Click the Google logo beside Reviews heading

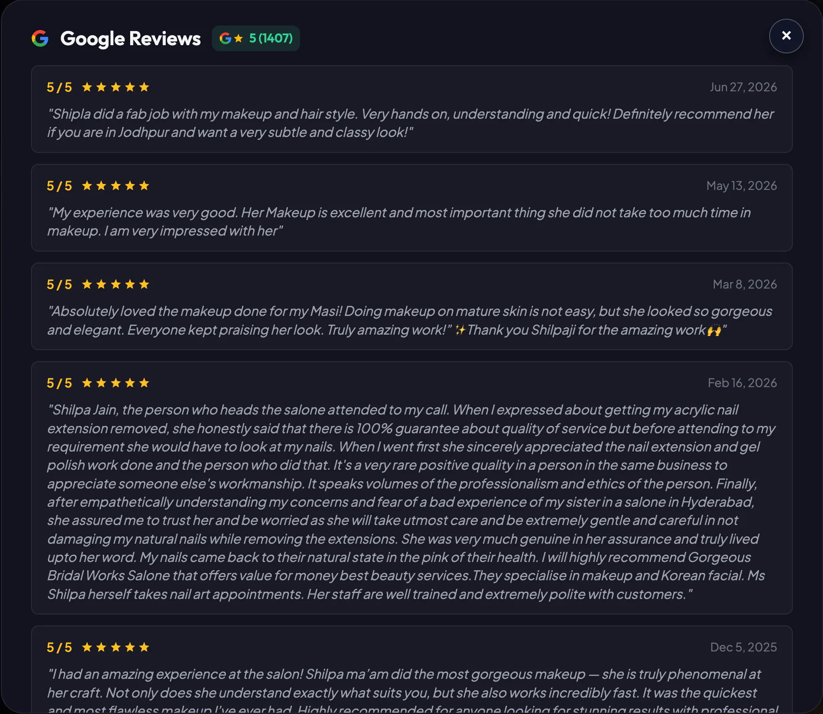[x=40, y=38]
